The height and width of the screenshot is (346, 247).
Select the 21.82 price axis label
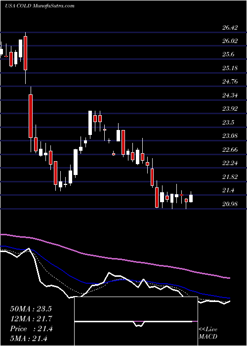point(230,177)
